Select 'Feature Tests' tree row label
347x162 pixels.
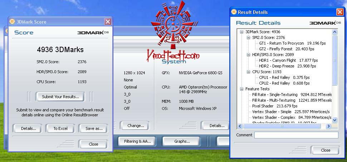coord(257,89)
